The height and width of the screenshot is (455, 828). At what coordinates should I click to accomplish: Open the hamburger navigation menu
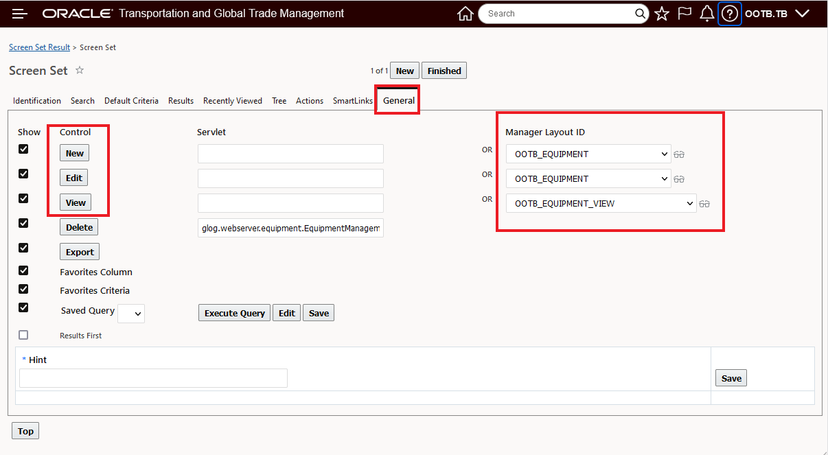pyautogui.click(x=20, y=14)
